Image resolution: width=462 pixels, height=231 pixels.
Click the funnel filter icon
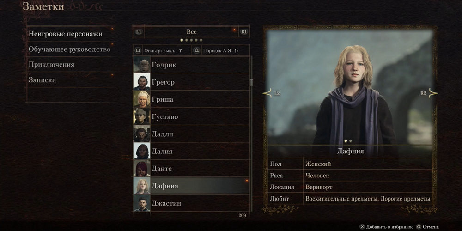tap(180, 51)
